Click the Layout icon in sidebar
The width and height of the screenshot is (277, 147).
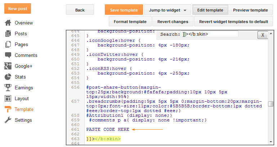point(8,98)
